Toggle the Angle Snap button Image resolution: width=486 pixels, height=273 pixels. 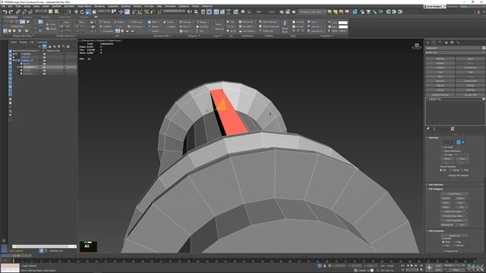[140, 12]
